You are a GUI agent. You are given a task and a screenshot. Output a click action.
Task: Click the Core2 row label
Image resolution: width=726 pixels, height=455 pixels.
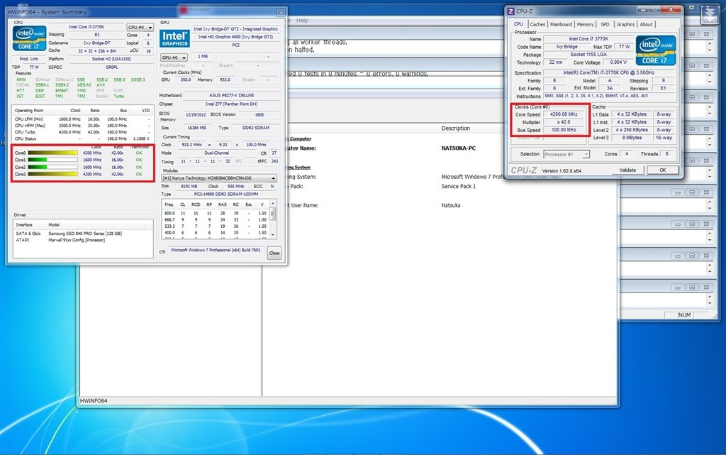pyautogui.click(x=20, y=168)
